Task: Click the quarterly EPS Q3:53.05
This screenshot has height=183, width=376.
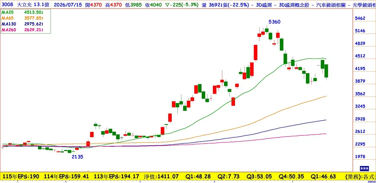Action: point(259,176)
